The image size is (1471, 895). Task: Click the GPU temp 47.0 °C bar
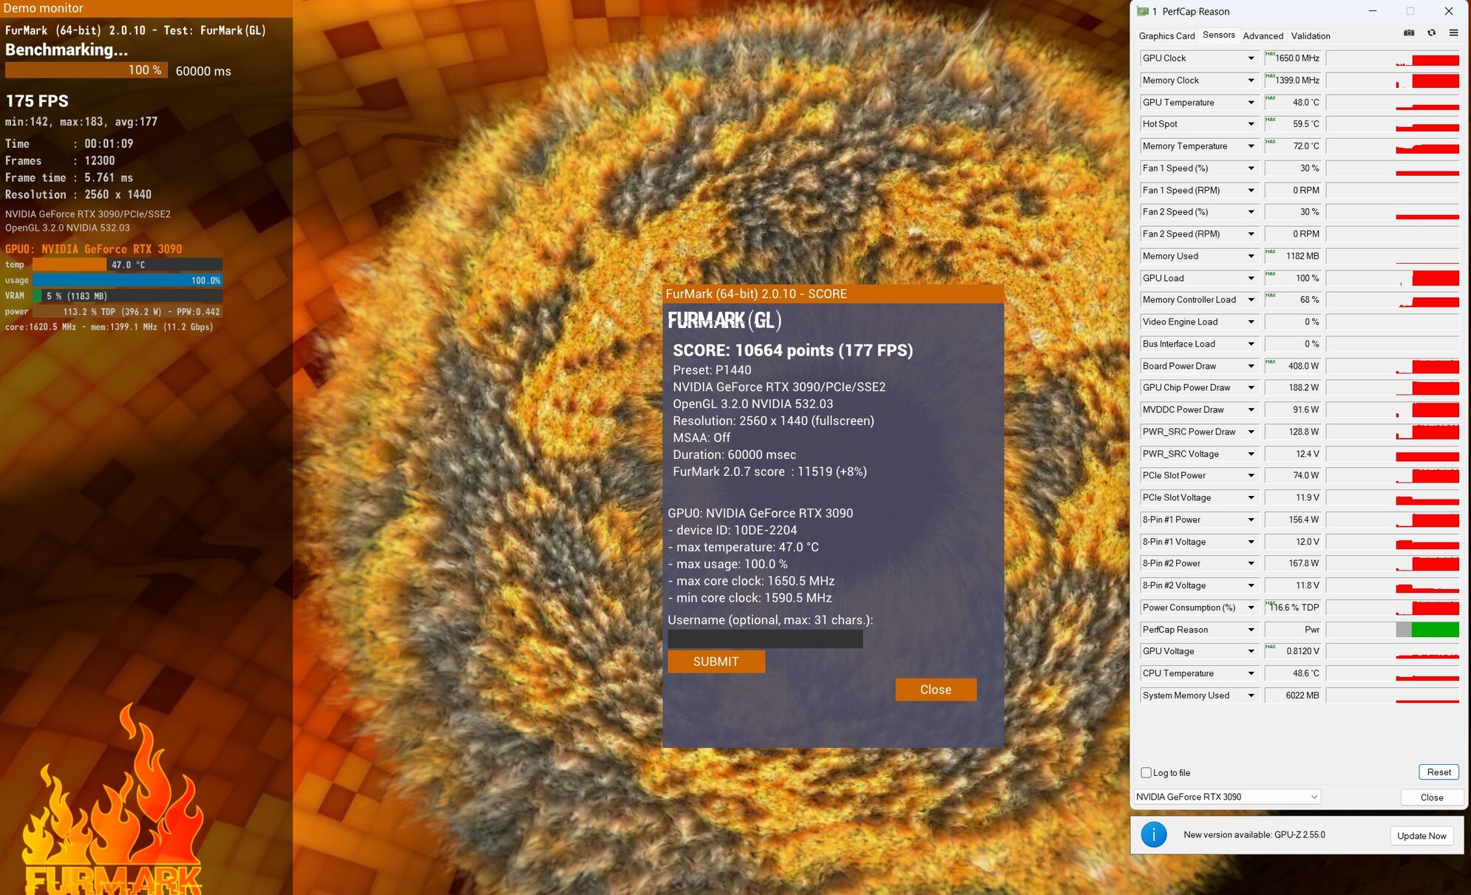(x=127, y=265)
